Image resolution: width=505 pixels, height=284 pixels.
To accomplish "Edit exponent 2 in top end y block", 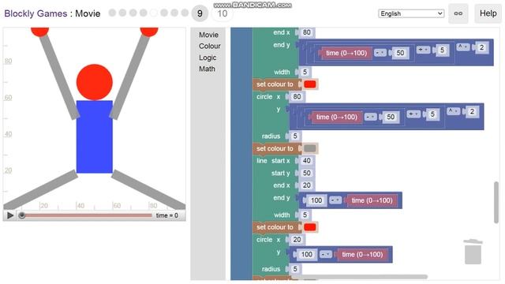I will click(x=481, y=47).
